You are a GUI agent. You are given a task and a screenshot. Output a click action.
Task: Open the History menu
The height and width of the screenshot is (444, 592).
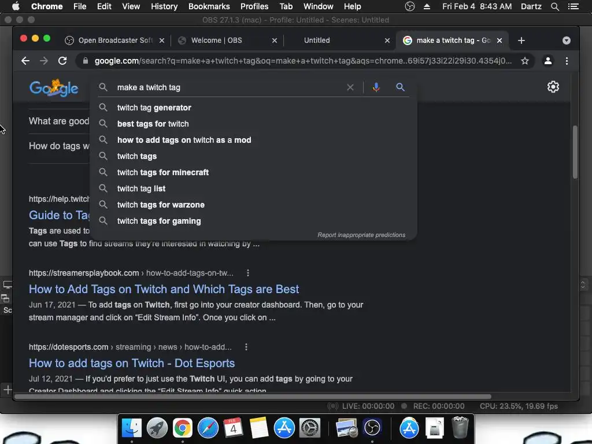click(x=164, y=6)
